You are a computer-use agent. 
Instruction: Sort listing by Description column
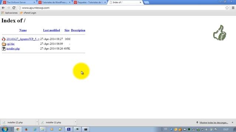pos(78,30)
